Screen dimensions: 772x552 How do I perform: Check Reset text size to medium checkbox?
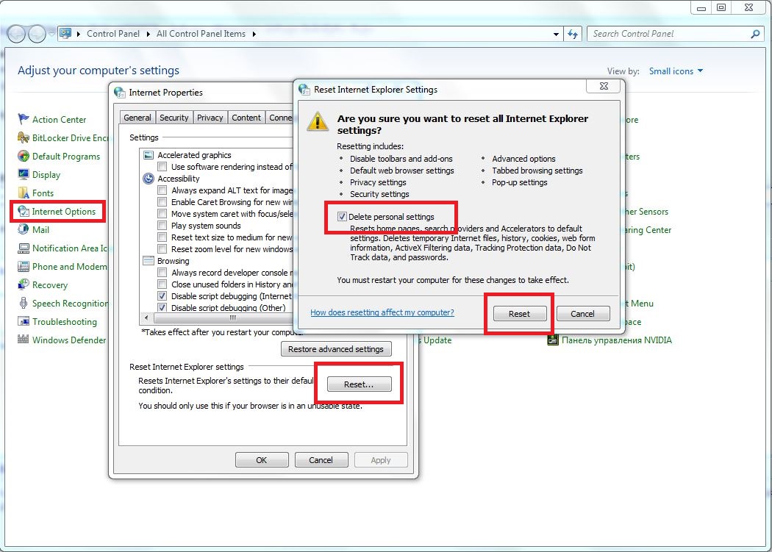162,237
